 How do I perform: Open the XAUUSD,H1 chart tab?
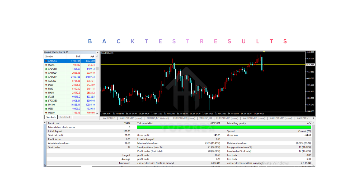[110, 118]
